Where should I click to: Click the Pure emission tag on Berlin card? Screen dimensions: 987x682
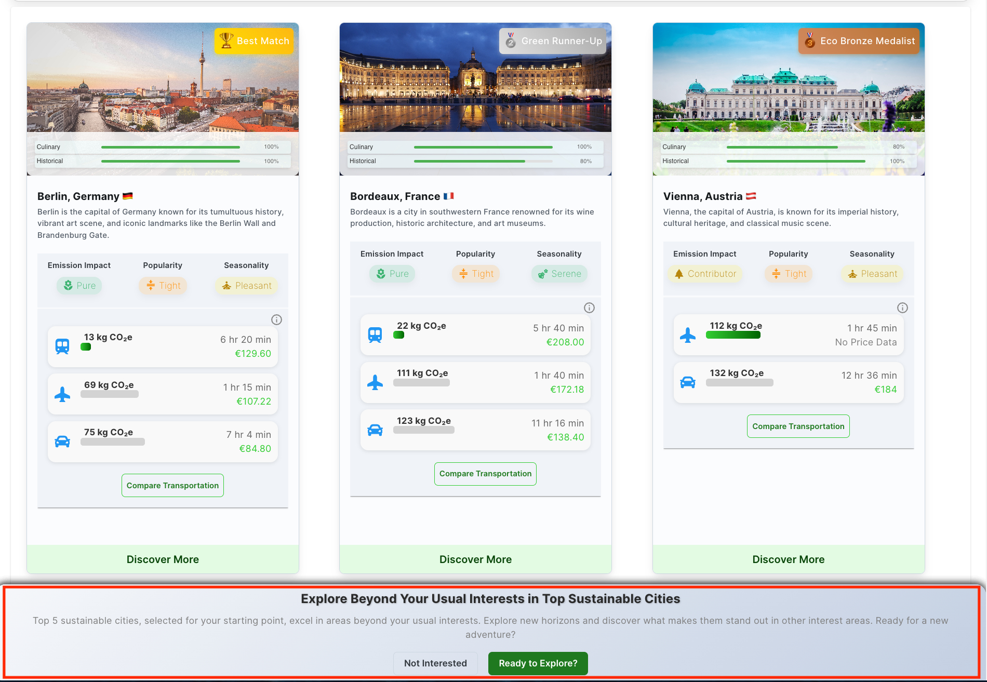point(79,286)
